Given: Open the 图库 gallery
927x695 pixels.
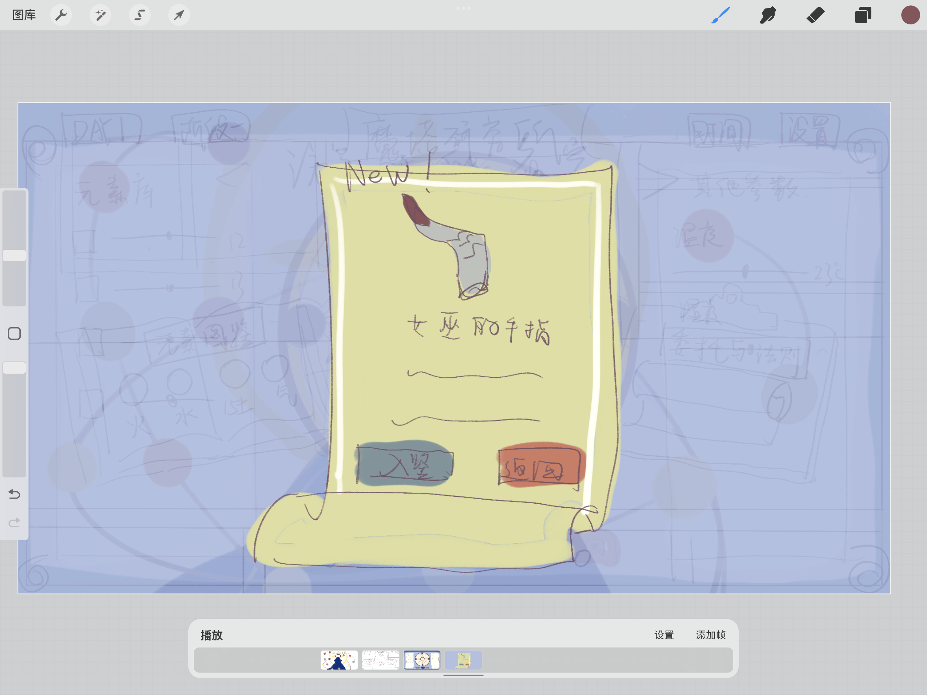Looking at the screenshot, I should pos(24,16).
